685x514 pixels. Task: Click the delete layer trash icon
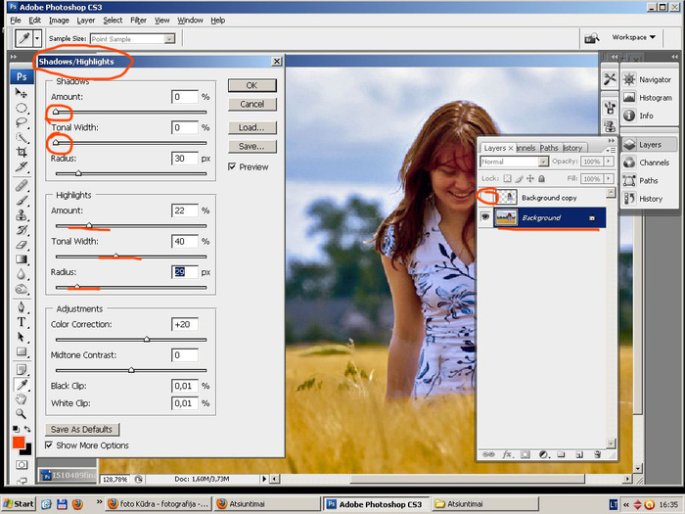(x=596, y=454)
